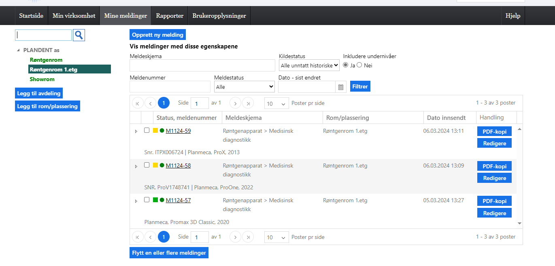Collapse the PLANDENT as tree node
The image size is (555, 266).
(18, 50)
